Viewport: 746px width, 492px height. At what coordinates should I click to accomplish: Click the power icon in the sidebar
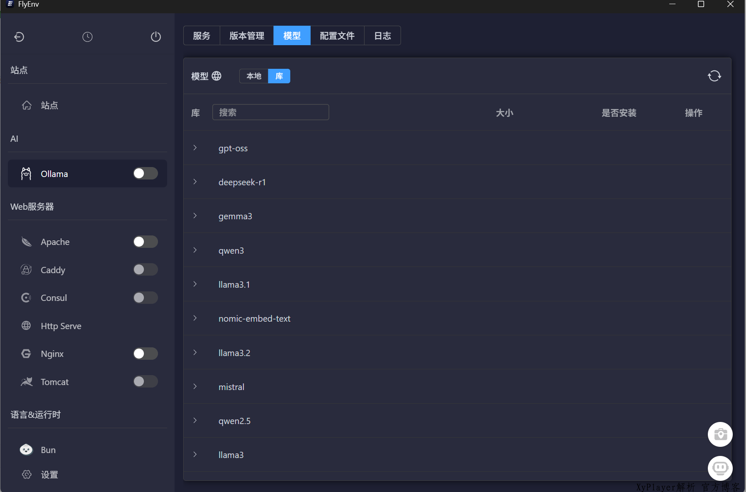156,37
